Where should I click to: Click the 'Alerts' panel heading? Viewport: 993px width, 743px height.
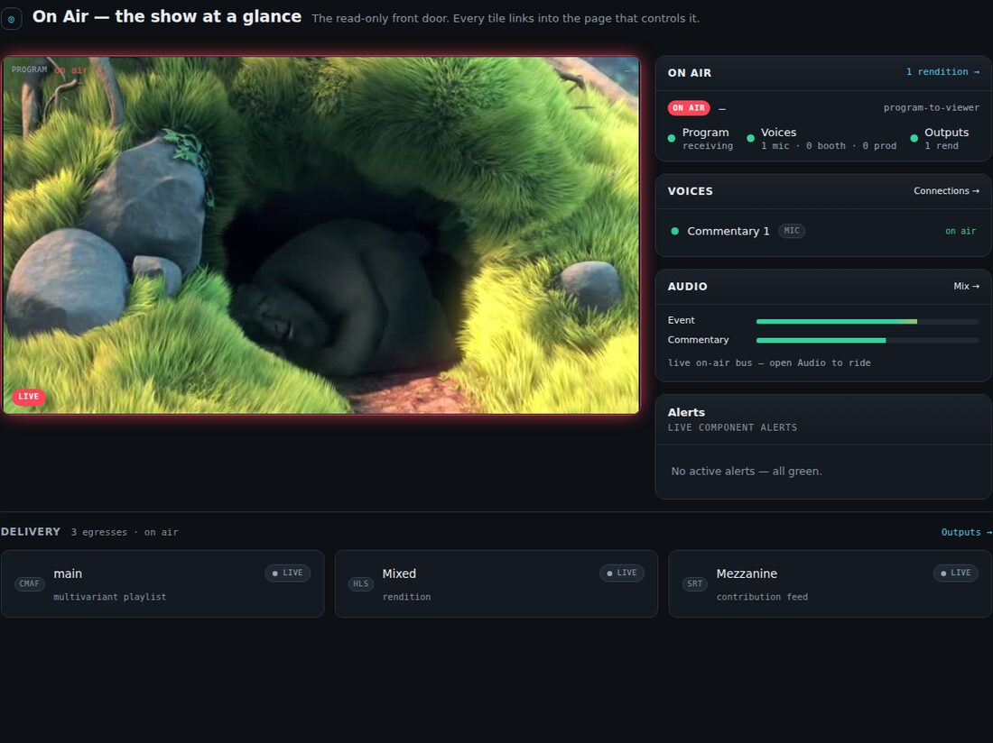click(686, 412)
